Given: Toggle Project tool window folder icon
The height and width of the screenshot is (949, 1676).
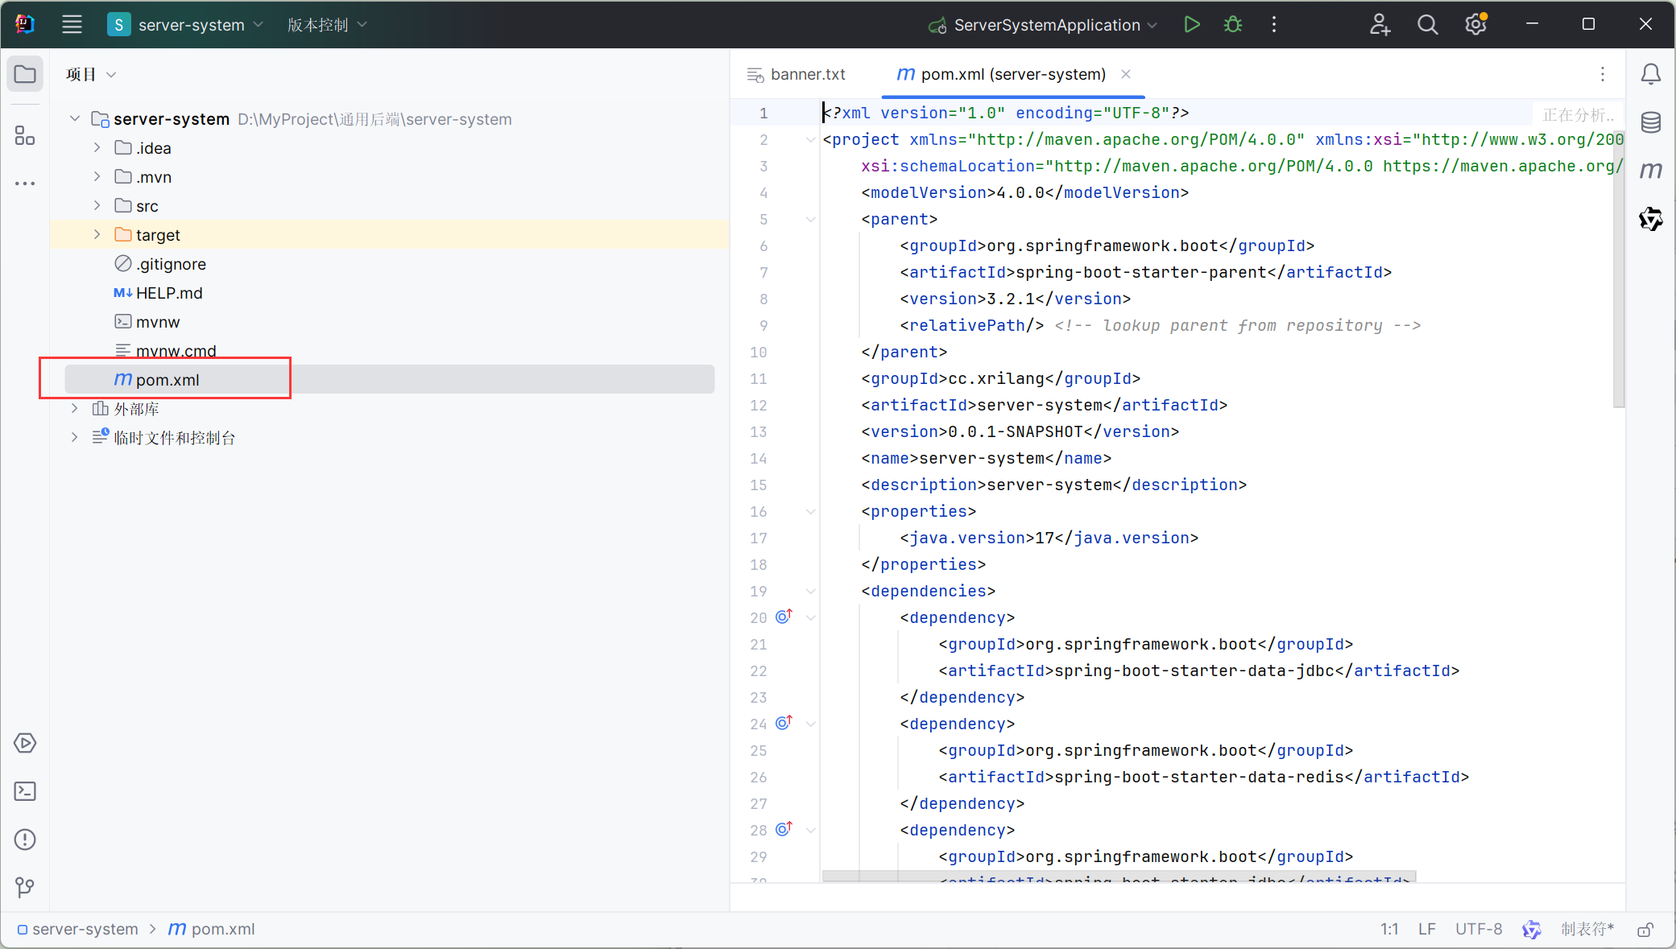Looking at the screenshot, I should click(25, 75).
